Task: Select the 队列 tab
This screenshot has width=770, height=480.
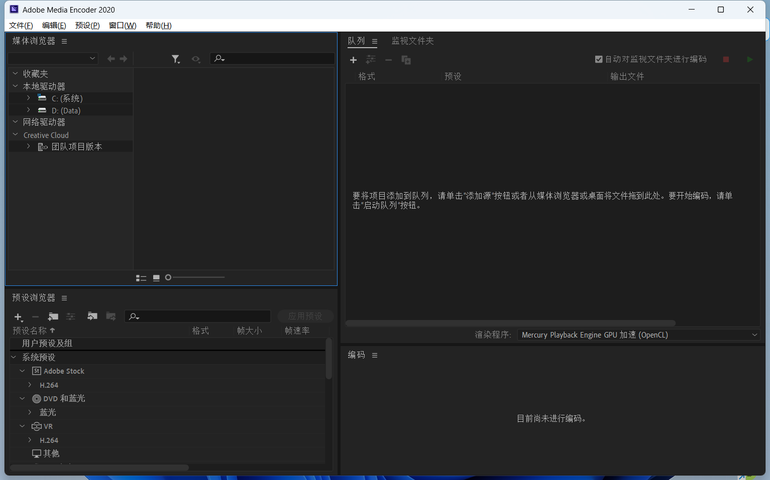Action: click(x=357, y=41)
